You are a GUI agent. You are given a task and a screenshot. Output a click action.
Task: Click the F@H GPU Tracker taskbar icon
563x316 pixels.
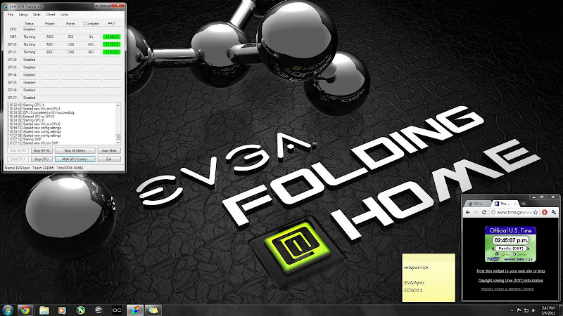coord(135,310)
